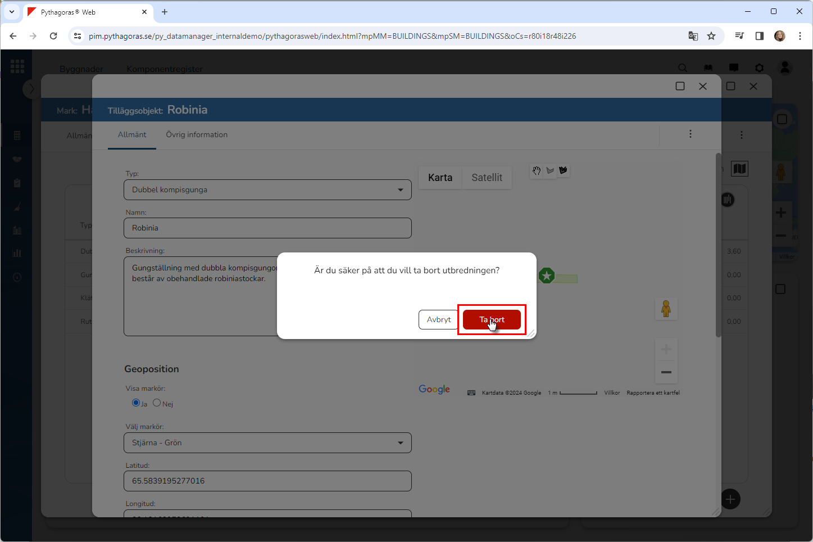Screen dimensions: 813x542
Task: Open the Typ dropdown Dubbel kompisgunga
Action: [x=267, y=190]
